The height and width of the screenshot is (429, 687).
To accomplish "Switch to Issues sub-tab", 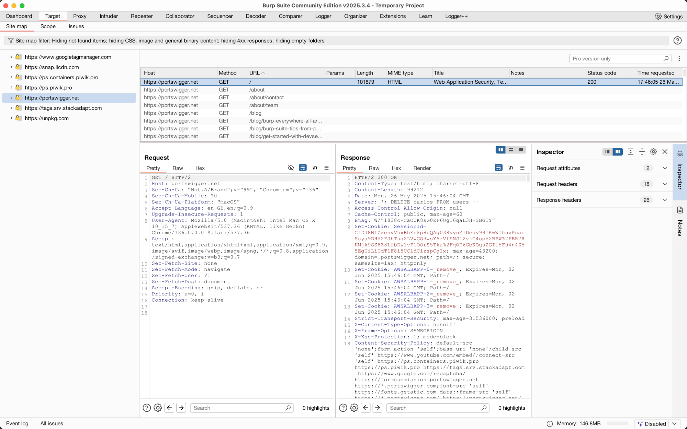I will pos(76,26).
